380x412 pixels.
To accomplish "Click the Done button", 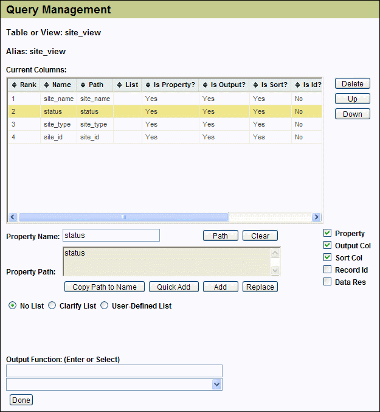I will [21, 400].
